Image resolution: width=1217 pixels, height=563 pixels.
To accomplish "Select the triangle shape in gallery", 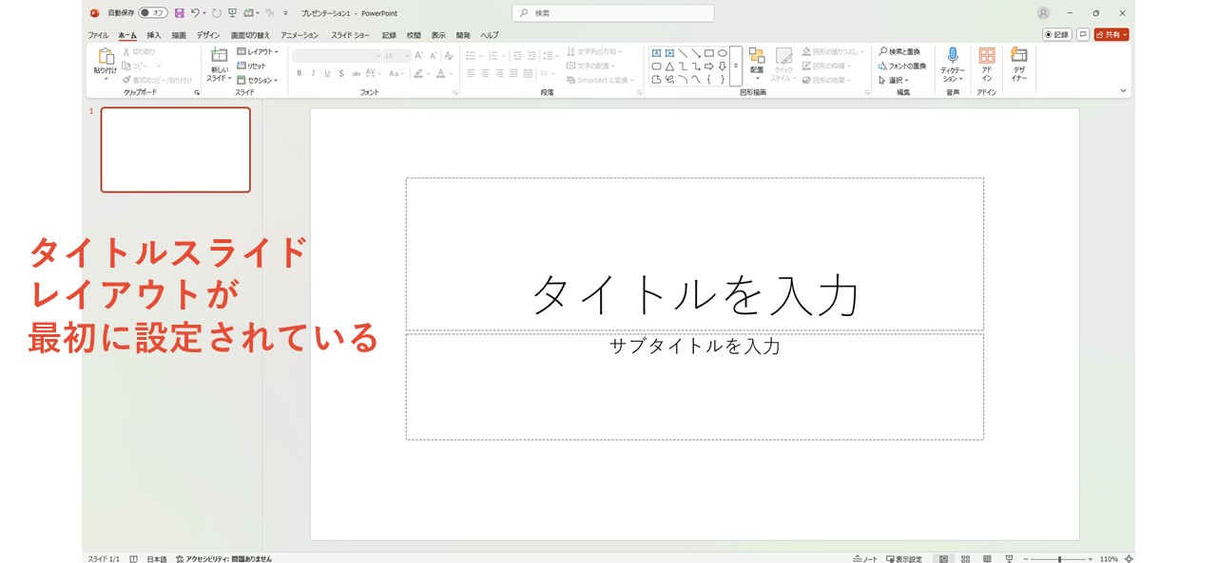I will pos(669,66).
